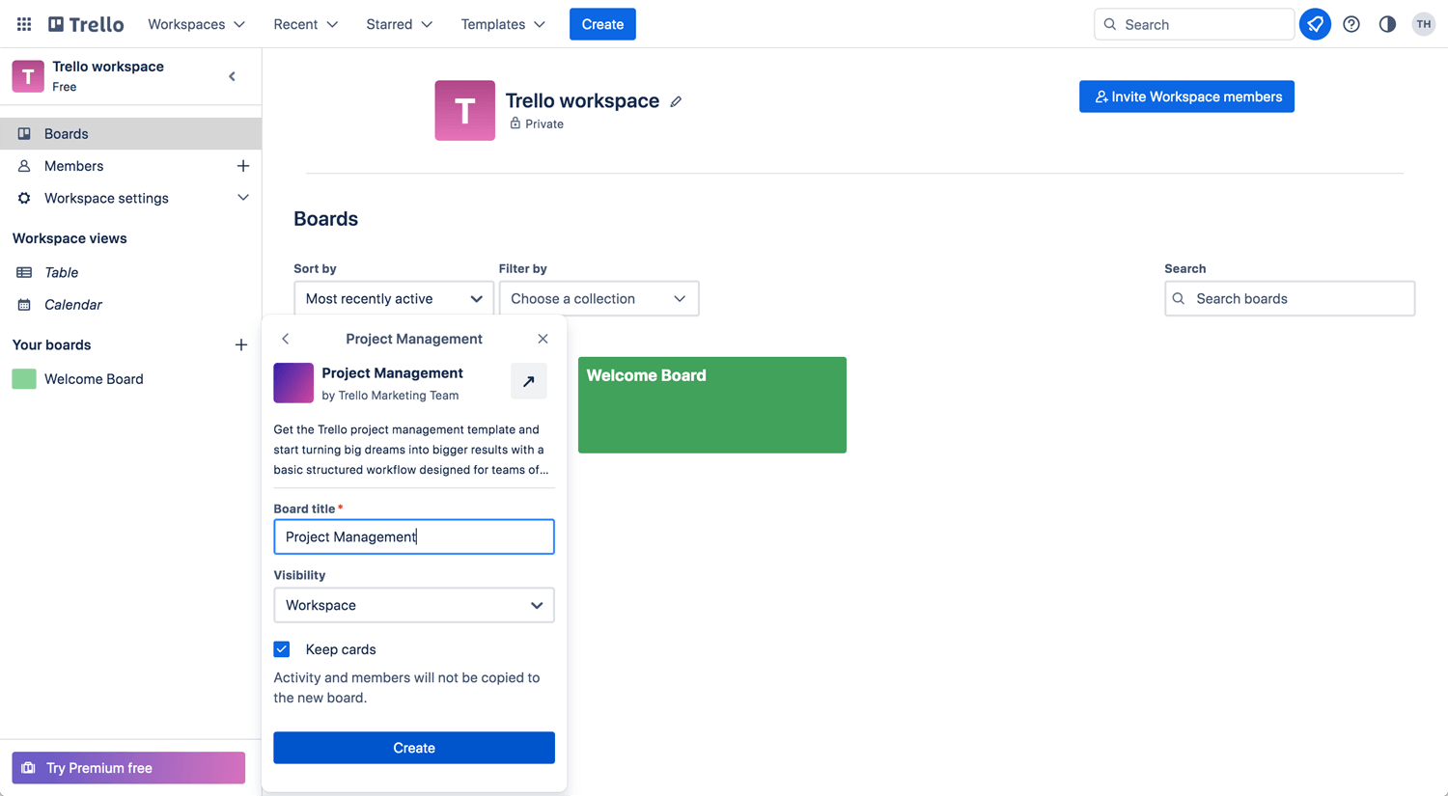
Task: Toggle the theme contrast icon
Action: tap(1387, 24)
